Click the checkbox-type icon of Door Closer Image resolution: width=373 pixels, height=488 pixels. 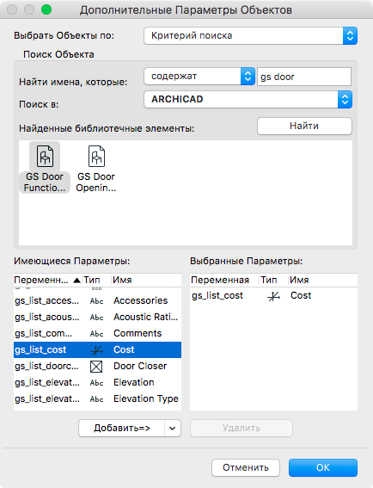tap(96, 367)
